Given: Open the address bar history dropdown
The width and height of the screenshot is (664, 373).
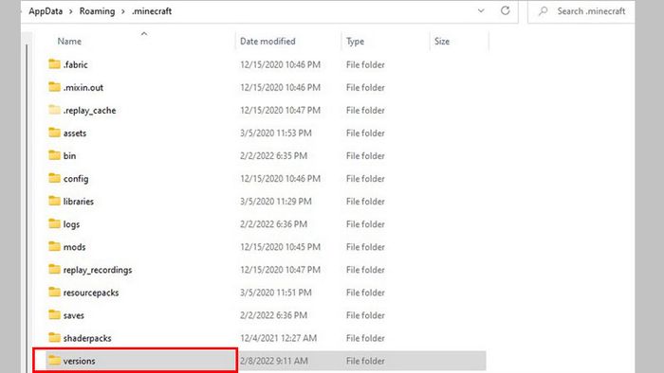Looking at the screenshot, I should tap(481, 11).
